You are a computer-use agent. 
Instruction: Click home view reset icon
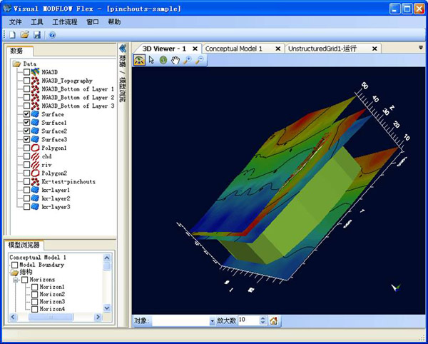[273, 320]
